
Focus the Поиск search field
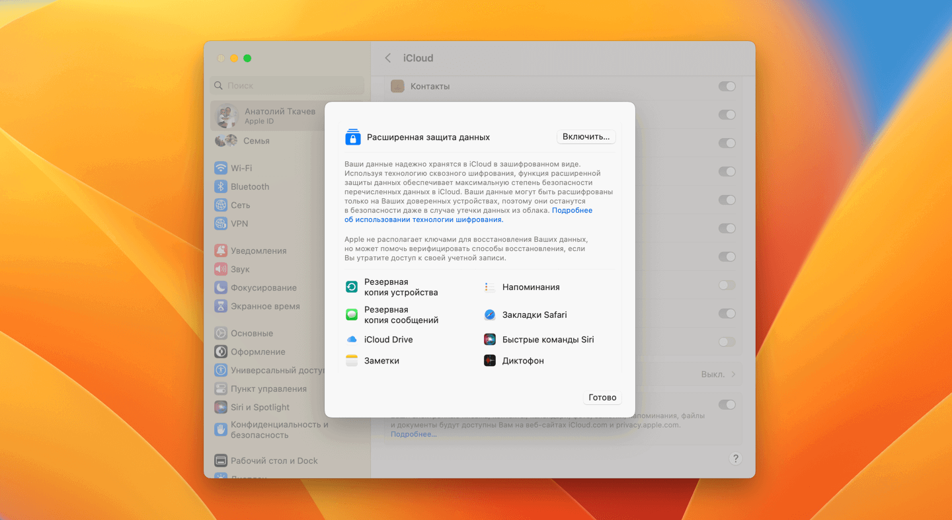pyautogui.click(x=287, y=86)
